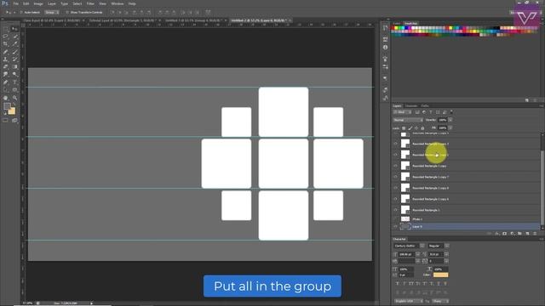This screenshot has height=306, width=545.
Task: Select the Lasso tool
Action: pyautogui.click(x=6, y=37)
